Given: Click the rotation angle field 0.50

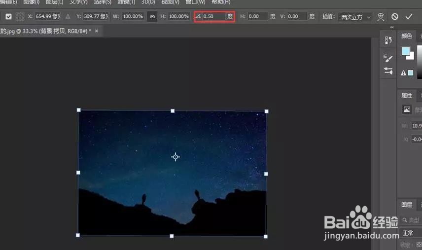Looking at the screenshot, I should coord(214,16).
